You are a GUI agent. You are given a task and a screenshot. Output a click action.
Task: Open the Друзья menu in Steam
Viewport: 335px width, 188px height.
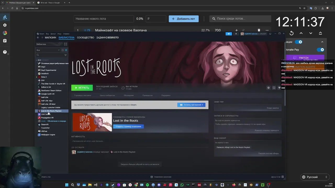pyautogui.click(x=53, y=34)
